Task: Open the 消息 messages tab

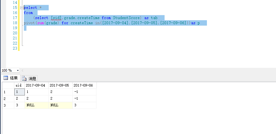Action: click(x=29, y=78)
